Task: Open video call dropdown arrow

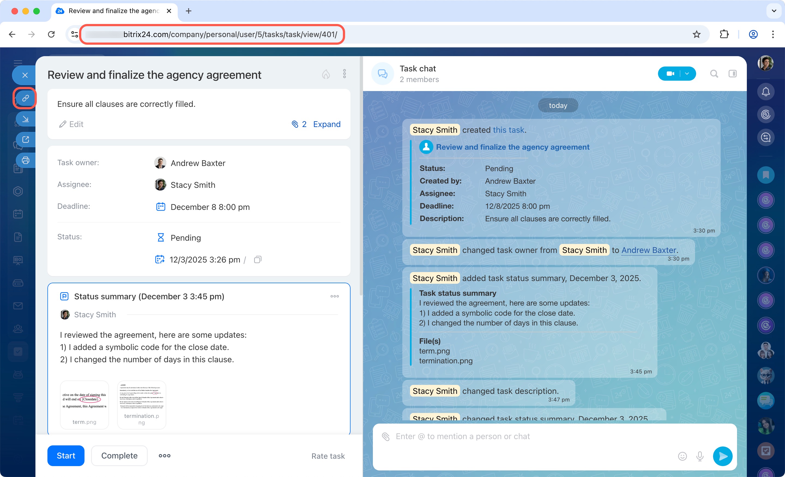Action: [x=687, y=74]
